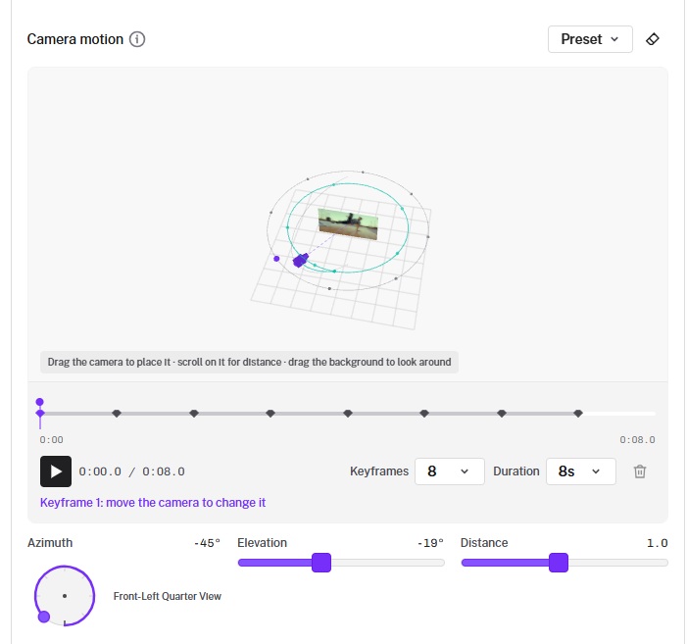This screenshot has width=687, height=644.
Task: Click the image thumbnail in the 3D scene
Action: pyautogui.click(x=348, y=223)
